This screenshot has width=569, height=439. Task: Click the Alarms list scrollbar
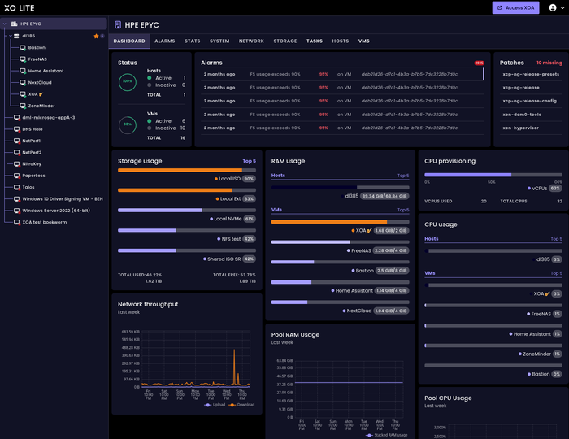484,74
